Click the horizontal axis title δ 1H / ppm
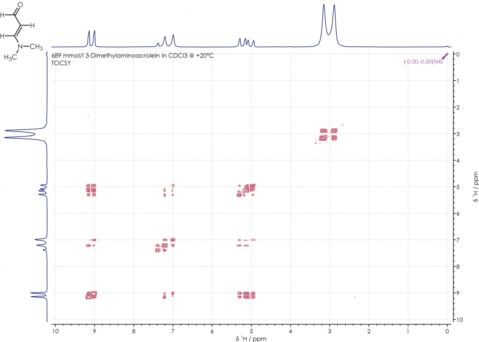Screen dimensions: 479x342 pyautogui.click(x=251, y=338)
